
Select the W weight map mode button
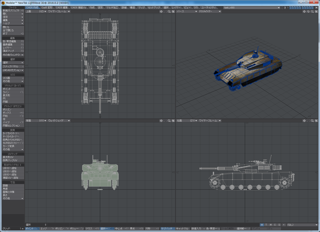coord(262,225)
